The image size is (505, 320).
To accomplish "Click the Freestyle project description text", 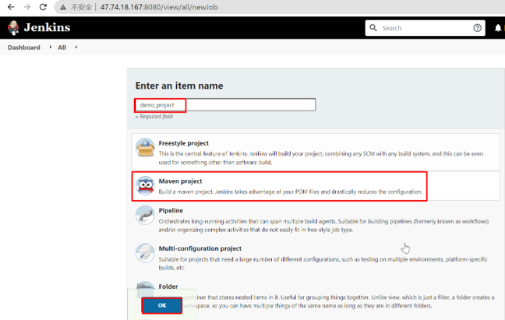I will pos(321,158).
